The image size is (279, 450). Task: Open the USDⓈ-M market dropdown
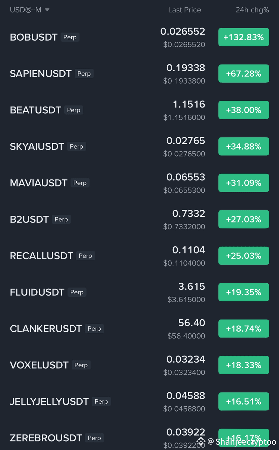click(30, 10)
